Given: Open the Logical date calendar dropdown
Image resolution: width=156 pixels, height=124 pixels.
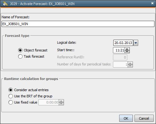Looking at the screenshot, I should click(136, 43).
